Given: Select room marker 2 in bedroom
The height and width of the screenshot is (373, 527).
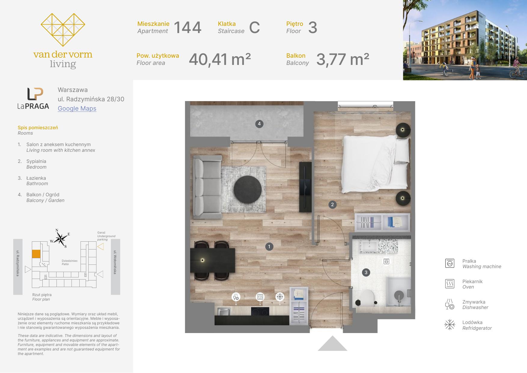Looking at the screenshot, I should [x=332, y=205].
